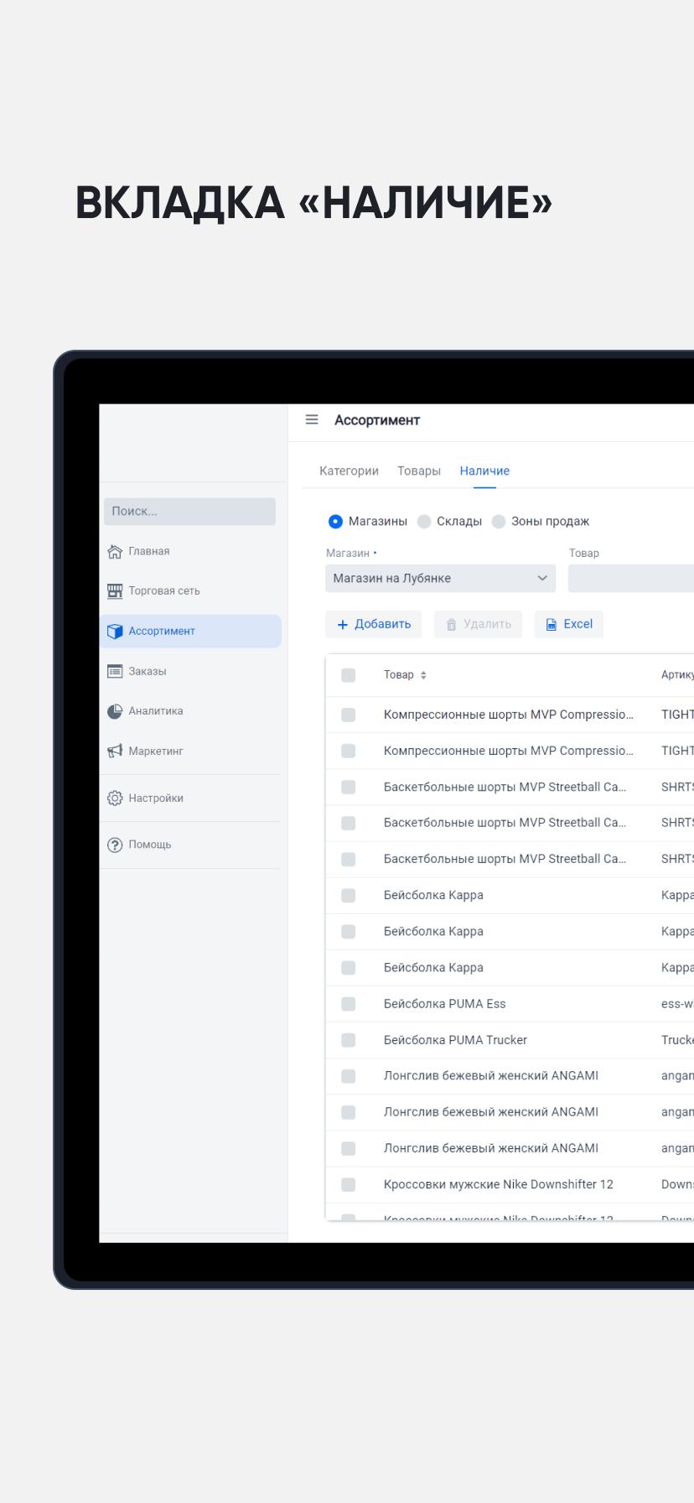
Task: Toggle the select-all checkbox in table header
Action: pos(349,675)
